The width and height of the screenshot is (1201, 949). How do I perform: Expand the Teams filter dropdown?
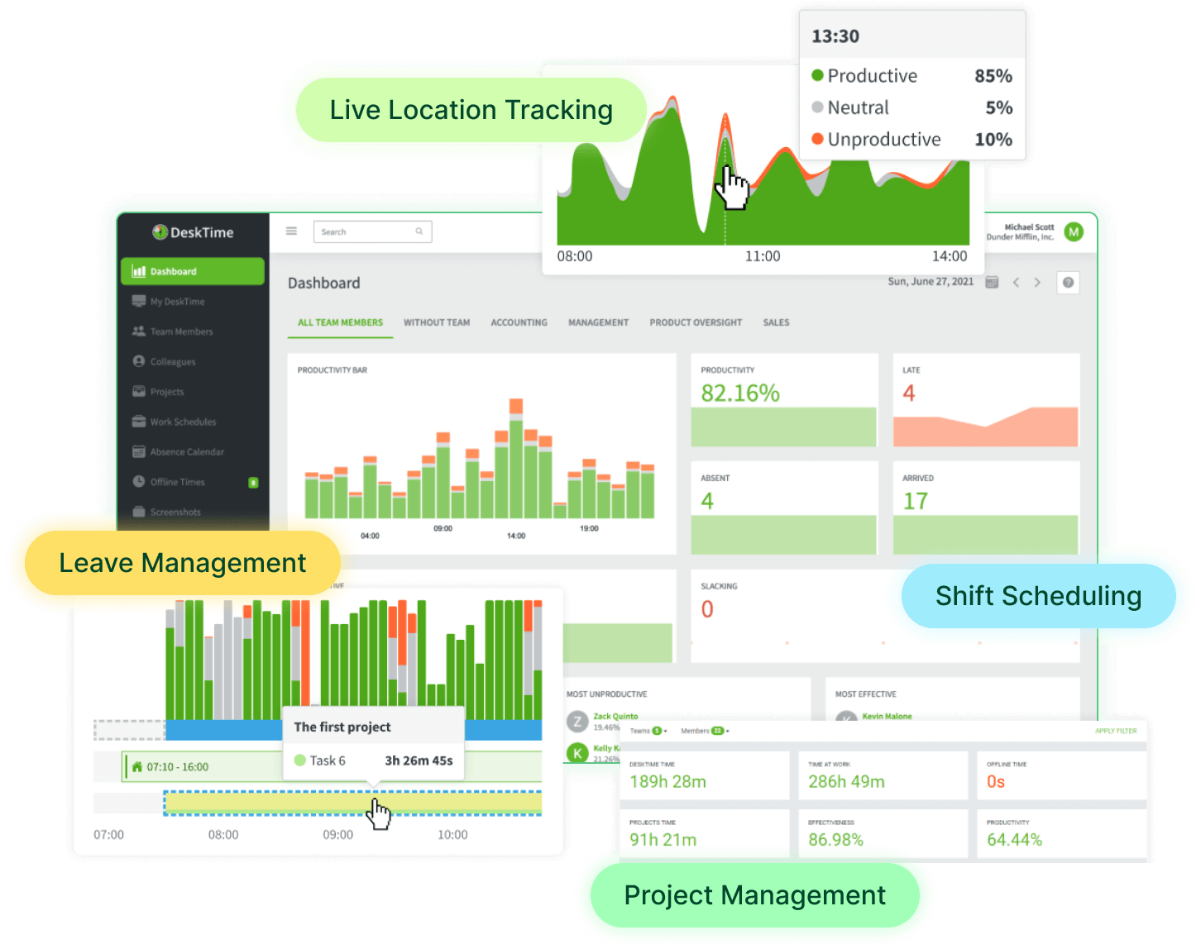(648, 731)
